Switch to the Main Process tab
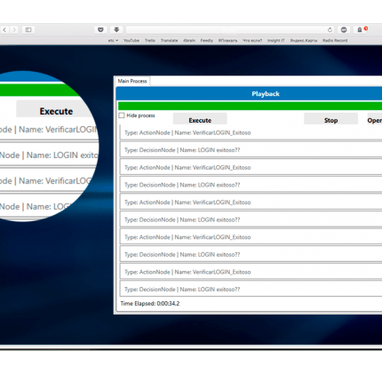This screenshot has height=382, width=382. pyautogui.click(x=132, y=81)
